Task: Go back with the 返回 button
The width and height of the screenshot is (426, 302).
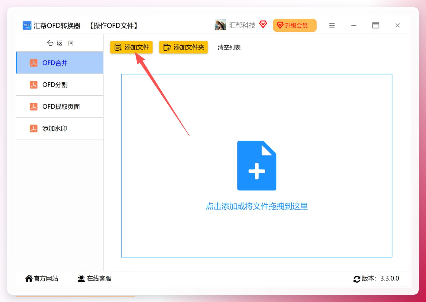Action: 60,43
